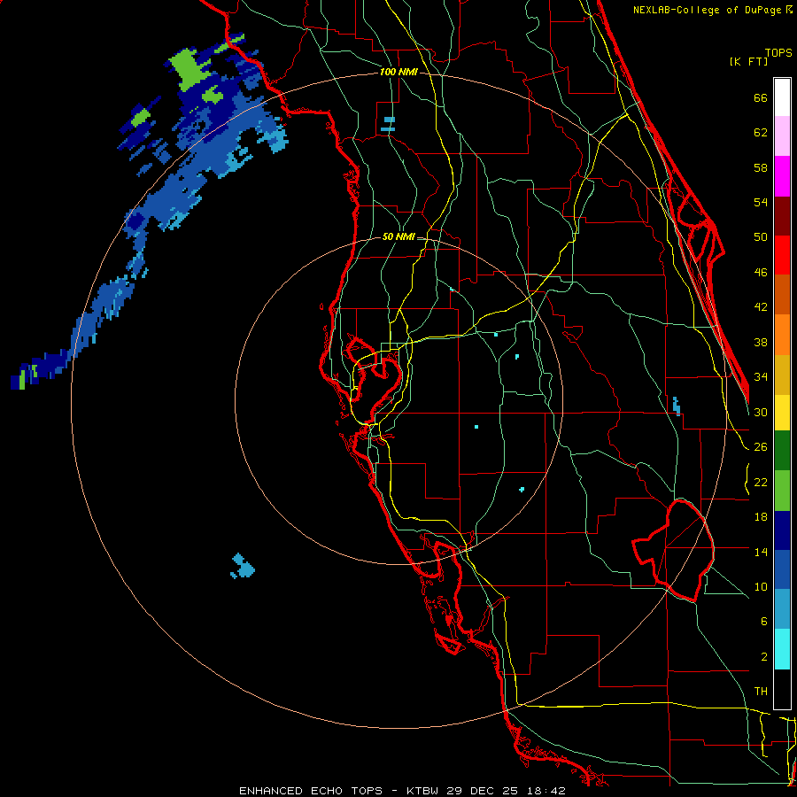Click the NEXLAB-College of DuPage label
797x797 pixels.
pos(713,10)
